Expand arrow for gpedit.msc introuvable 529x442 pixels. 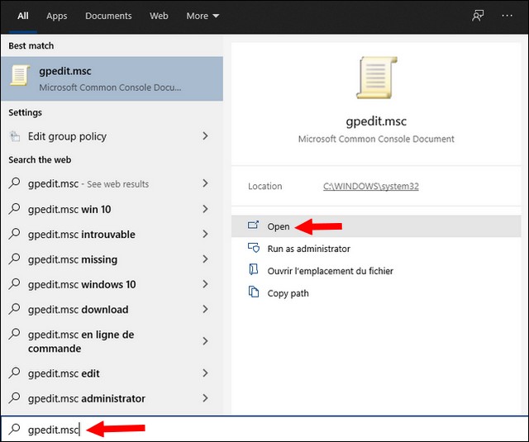[x=205, y=234]
